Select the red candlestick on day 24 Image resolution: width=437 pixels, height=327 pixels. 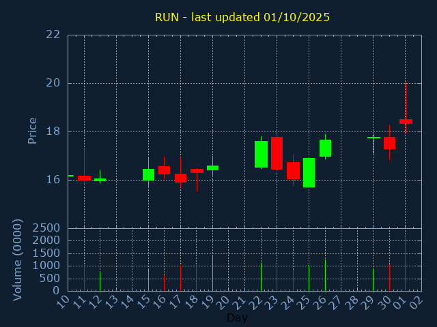[293, 170]
